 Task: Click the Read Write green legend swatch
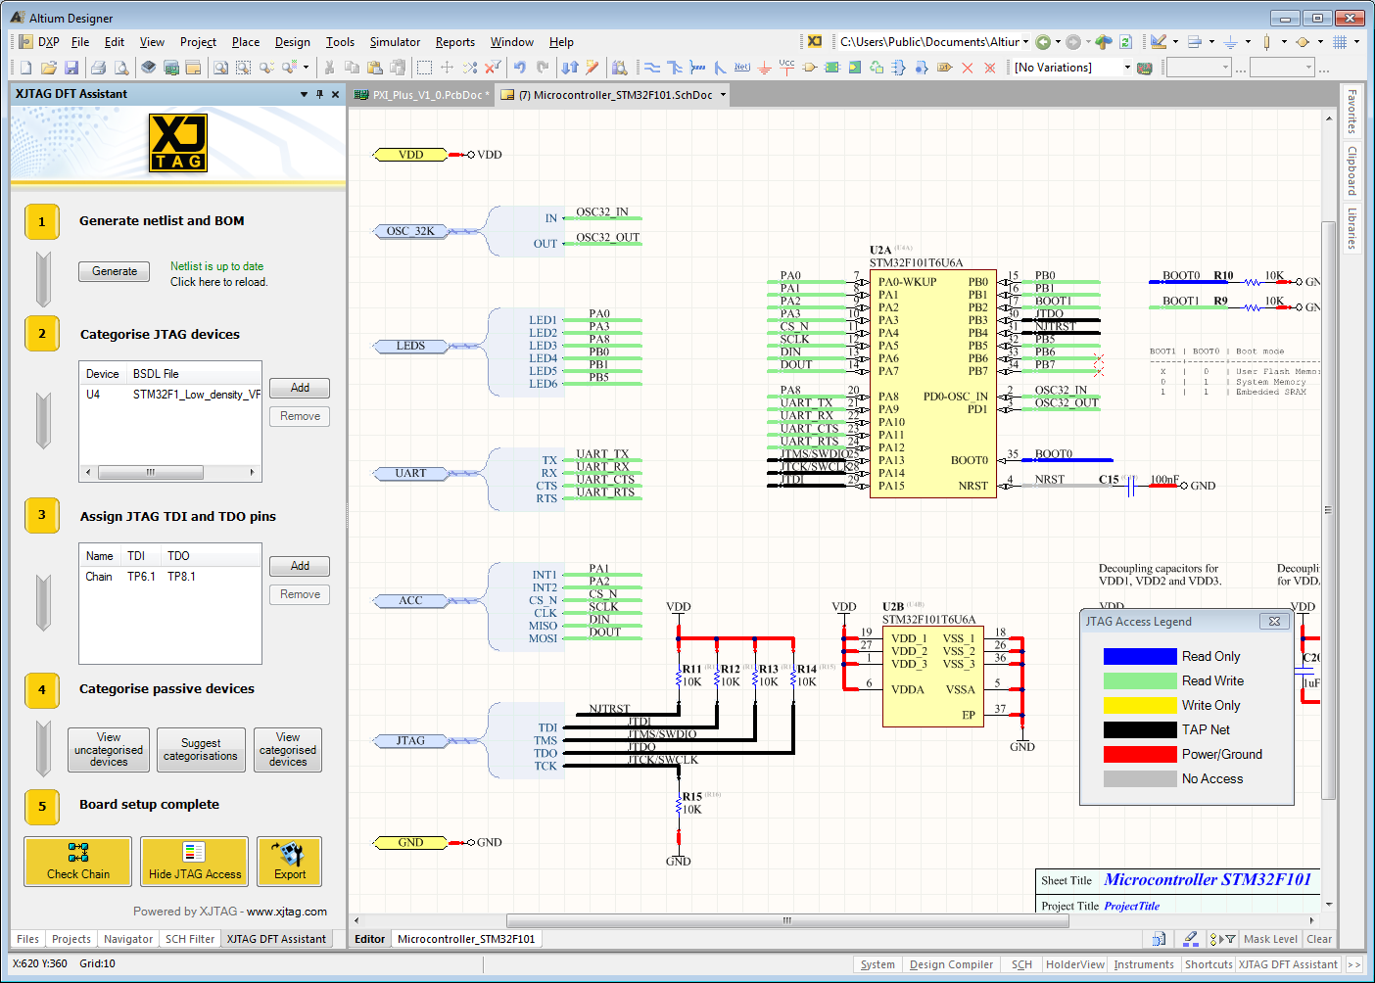pos(1140,680)
